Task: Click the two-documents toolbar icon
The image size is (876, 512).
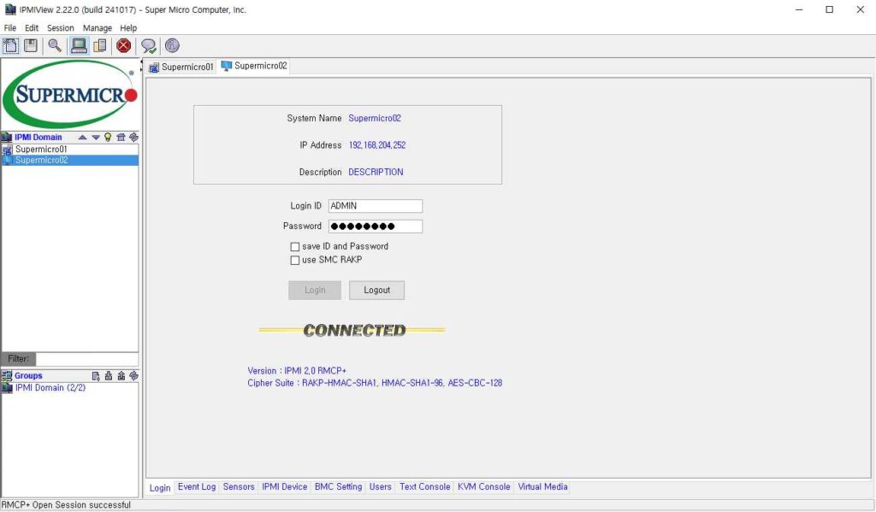Action: (x=100, y=46)
